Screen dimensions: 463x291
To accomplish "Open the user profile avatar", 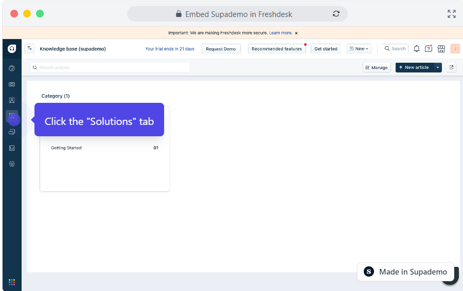I will [455, 49].
